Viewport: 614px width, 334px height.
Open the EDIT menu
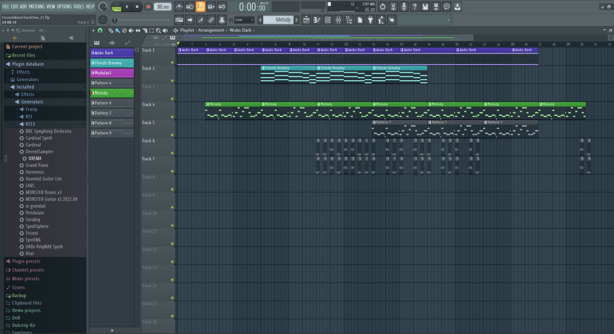[15, 7]
